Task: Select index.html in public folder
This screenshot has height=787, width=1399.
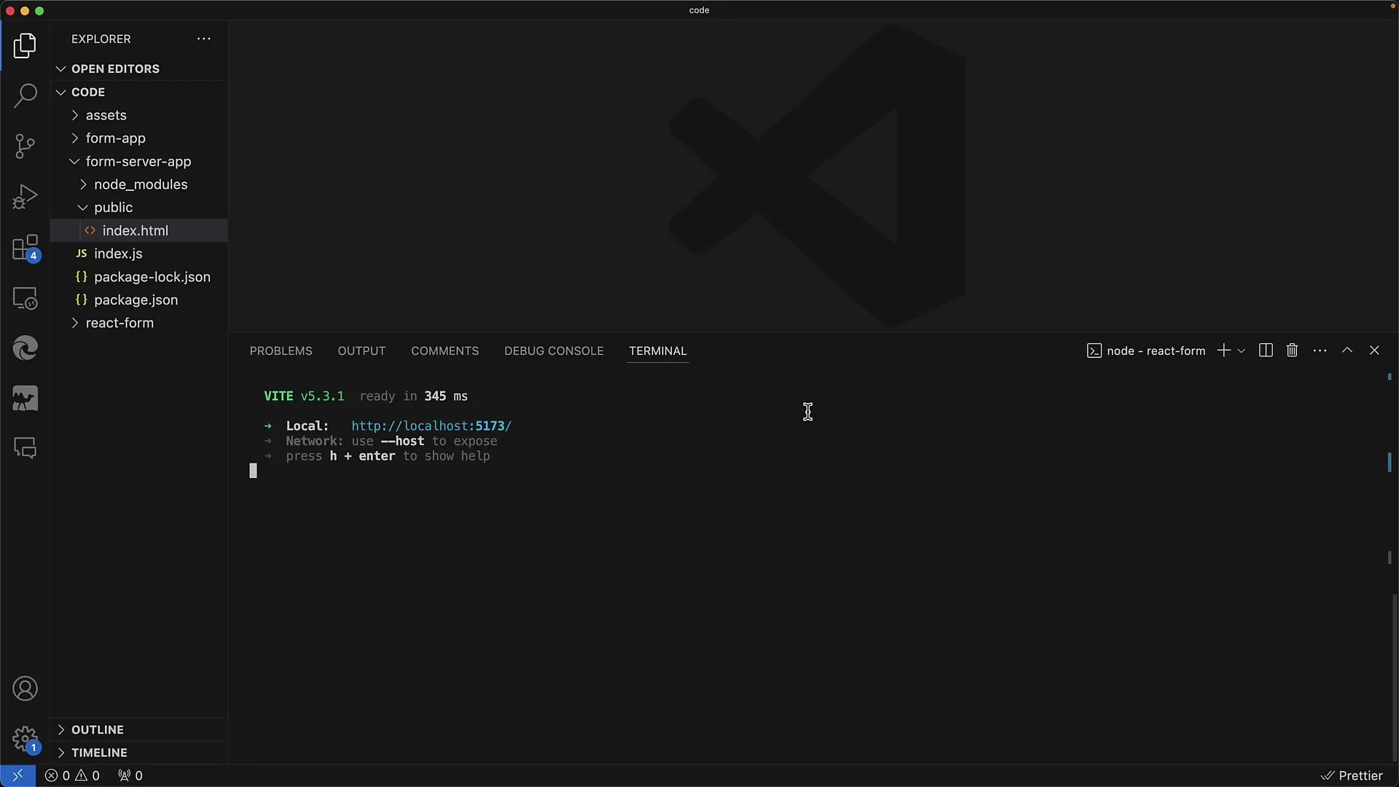Action: pos(136,230)
